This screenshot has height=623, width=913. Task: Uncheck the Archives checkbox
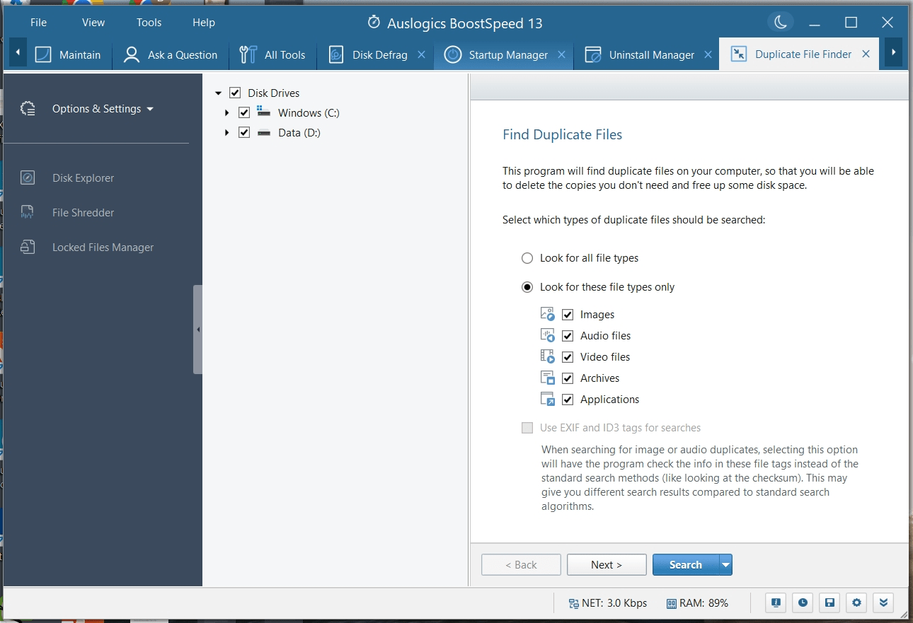coord(568,378)
